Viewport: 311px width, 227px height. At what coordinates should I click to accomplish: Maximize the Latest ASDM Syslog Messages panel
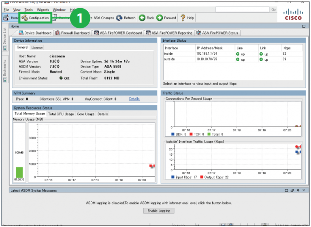(286, 191)
